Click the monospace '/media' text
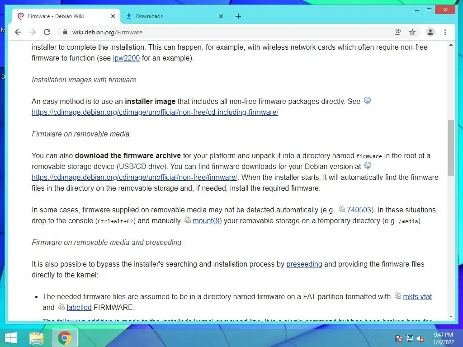Viewport: 463px width, 347px height. [408, 221]
